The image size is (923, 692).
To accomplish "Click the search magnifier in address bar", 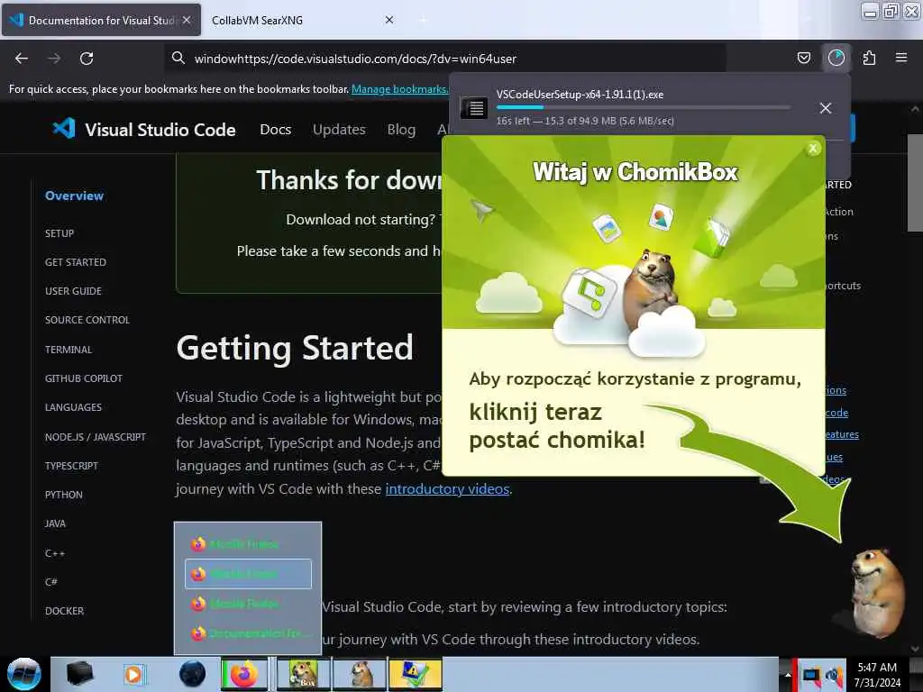I will coord(178,58).
